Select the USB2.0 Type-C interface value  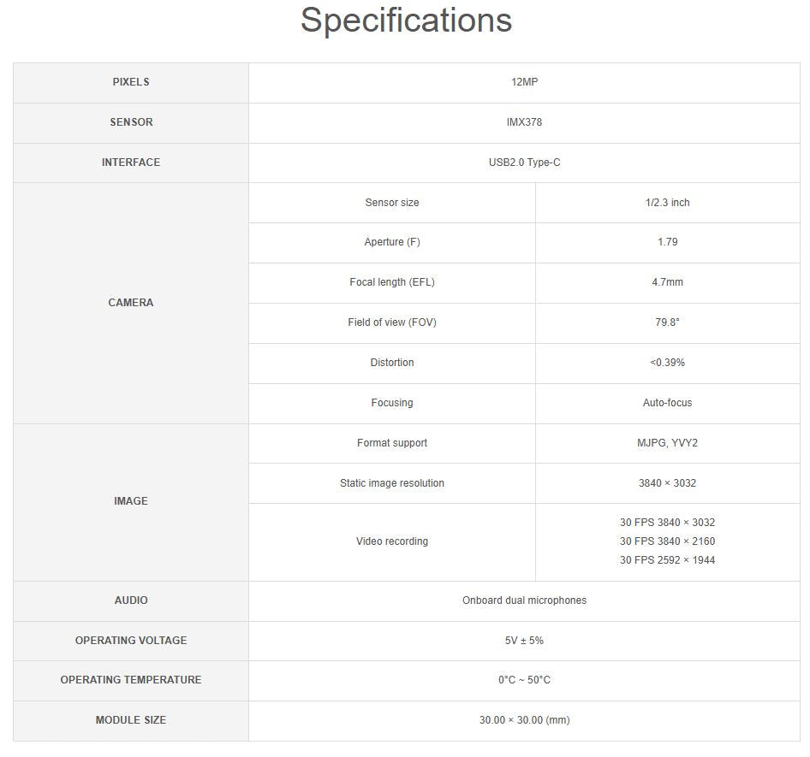coord(524,163)
